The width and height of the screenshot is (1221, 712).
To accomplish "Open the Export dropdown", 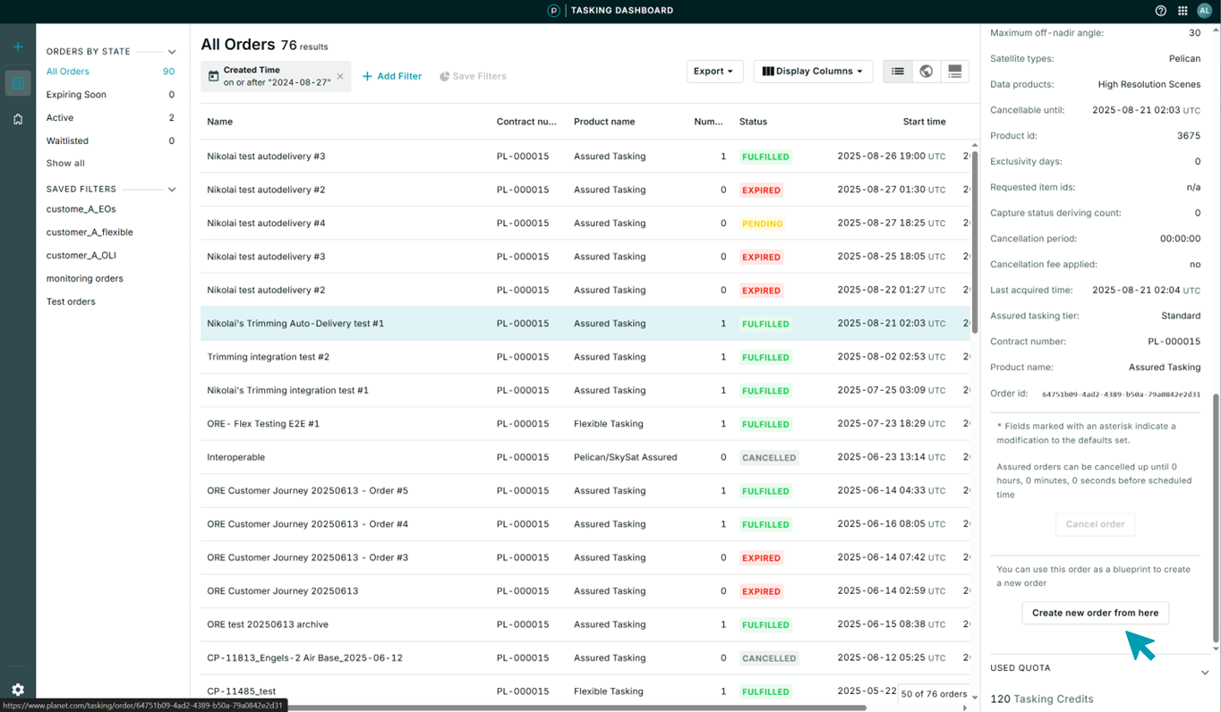I will pyautogui.click(x=713, y=72).
